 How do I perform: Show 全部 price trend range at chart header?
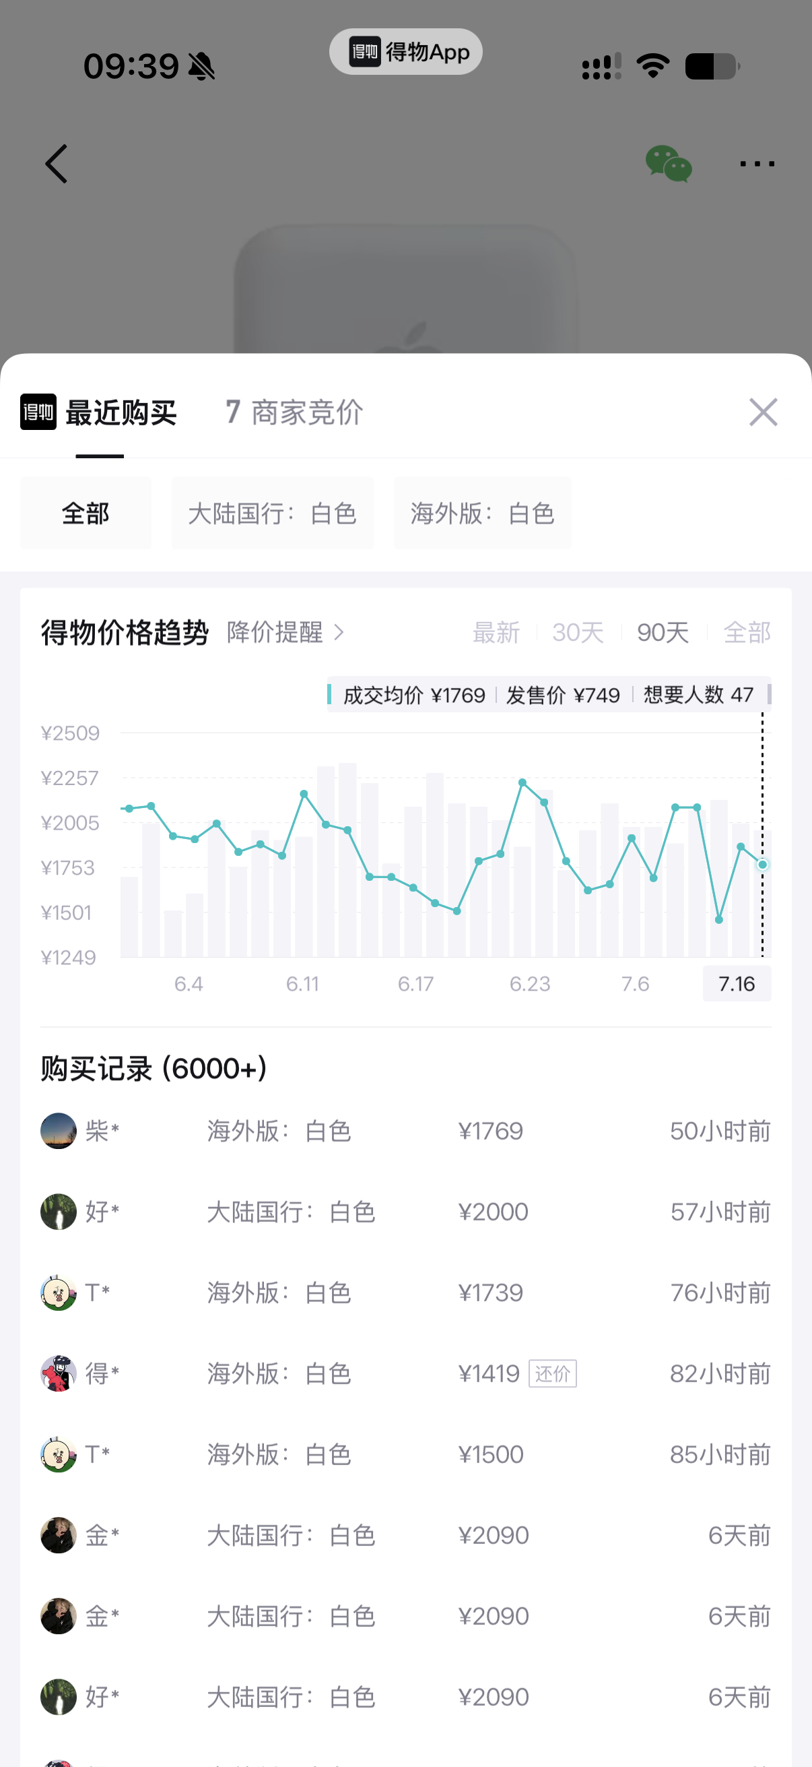pyautogui.click(x=747, y=632)
